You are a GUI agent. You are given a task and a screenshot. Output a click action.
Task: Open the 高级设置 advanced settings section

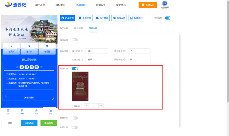(119, 18)
